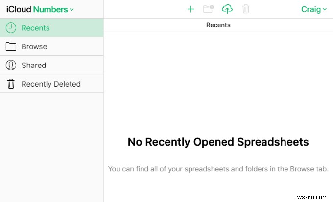This screenshot has height=202, width=333.
Task: Click the Browse tab hint text
Action: pos(218,169)
